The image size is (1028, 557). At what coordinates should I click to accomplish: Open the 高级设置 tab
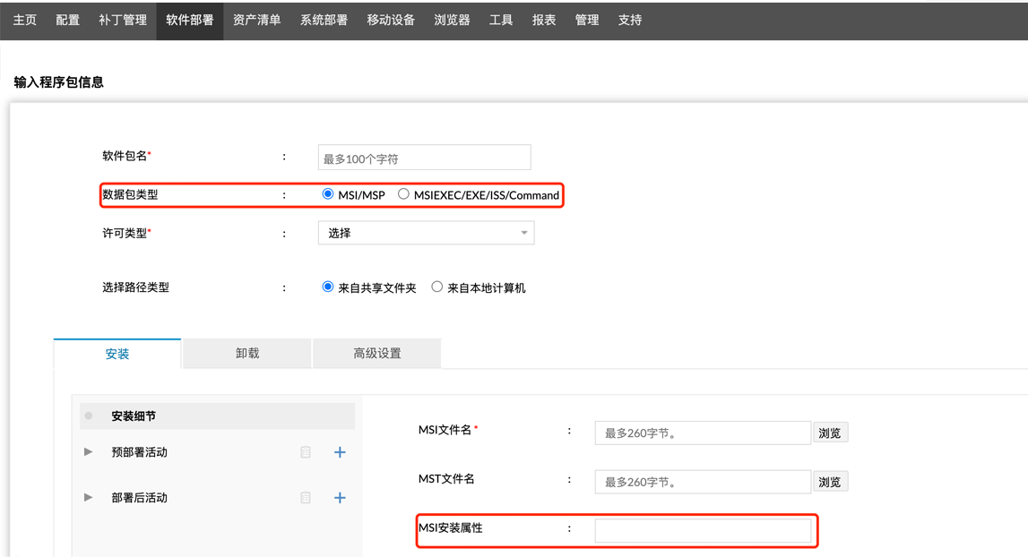[377, 354]
